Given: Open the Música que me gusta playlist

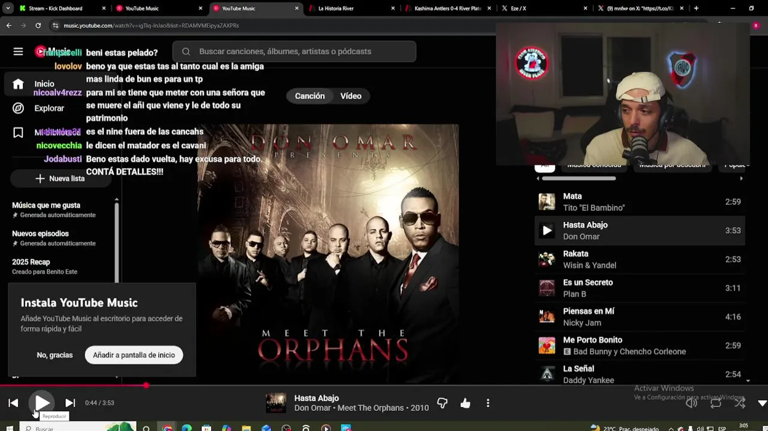Looking at the screenshot, I should click(x=54, y=210).
